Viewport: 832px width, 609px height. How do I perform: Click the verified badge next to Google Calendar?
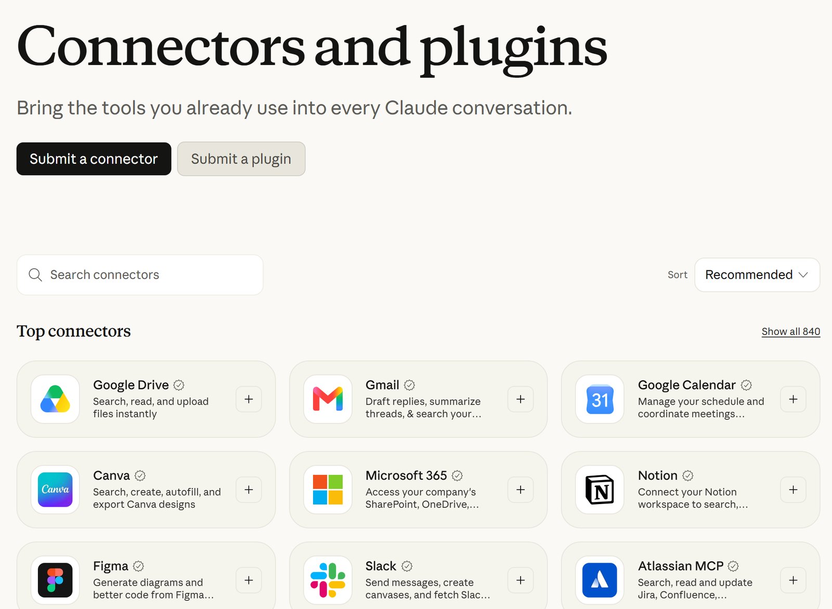pyautogui.click(x=746, y=385)
